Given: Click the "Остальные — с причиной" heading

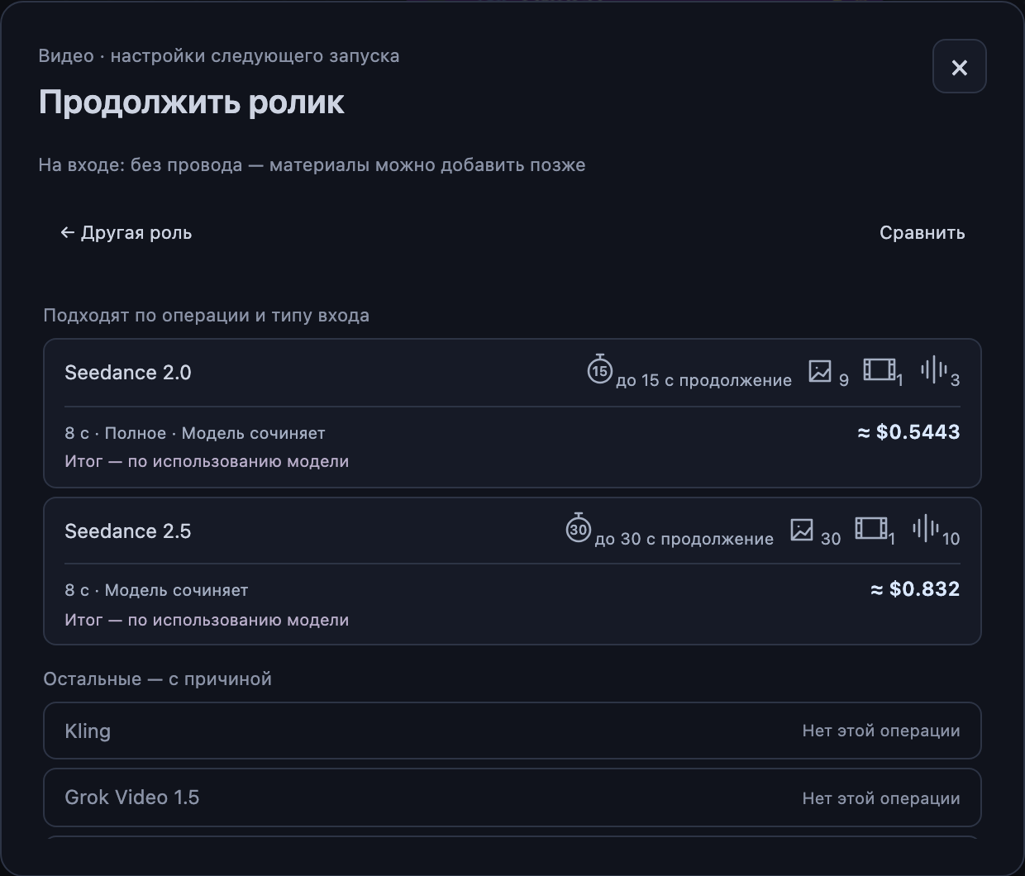Looking at the screenshot, I should (157, 679).
